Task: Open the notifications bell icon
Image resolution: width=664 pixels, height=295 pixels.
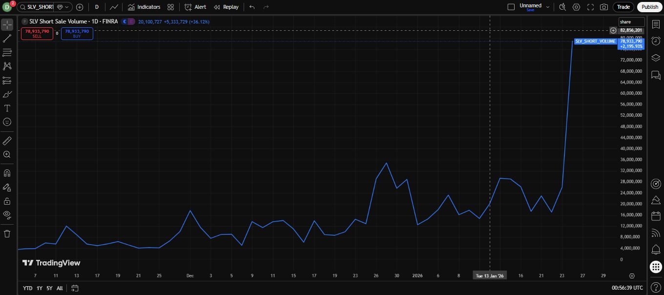Action: (656, 250)
